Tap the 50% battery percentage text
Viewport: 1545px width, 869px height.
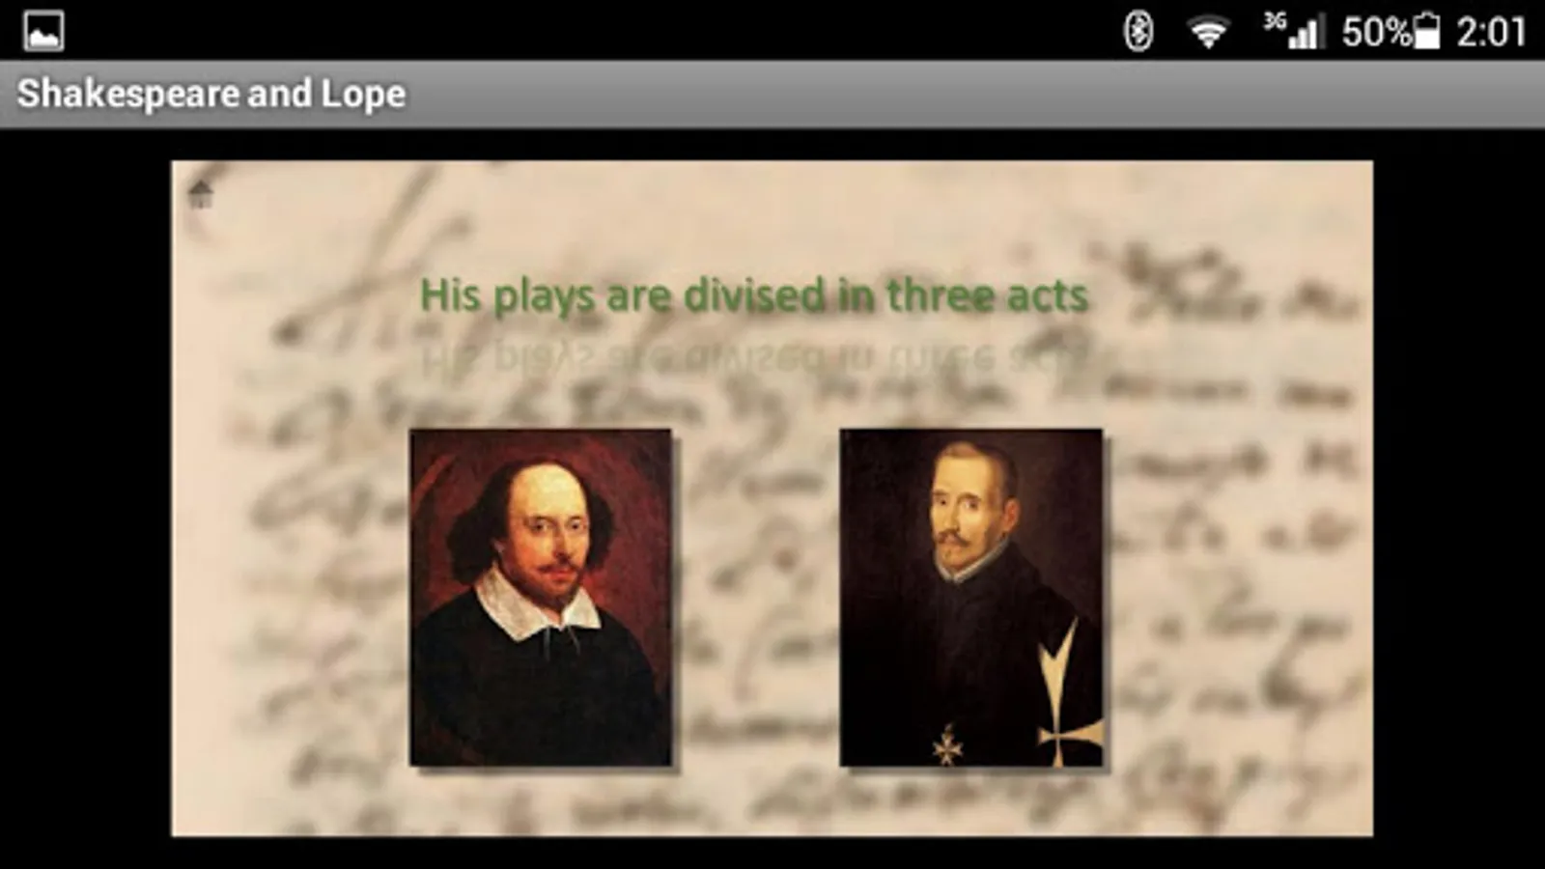[1377, 32]
